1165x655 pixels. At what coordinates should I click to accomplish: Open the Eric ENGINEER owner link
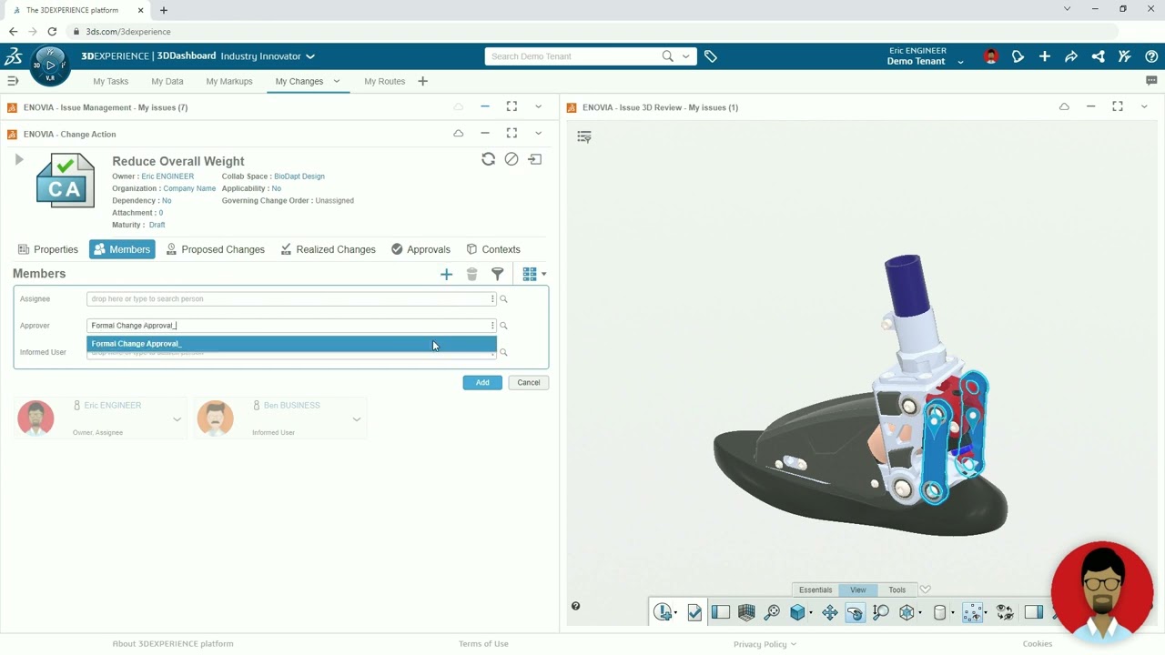[167, 176]
